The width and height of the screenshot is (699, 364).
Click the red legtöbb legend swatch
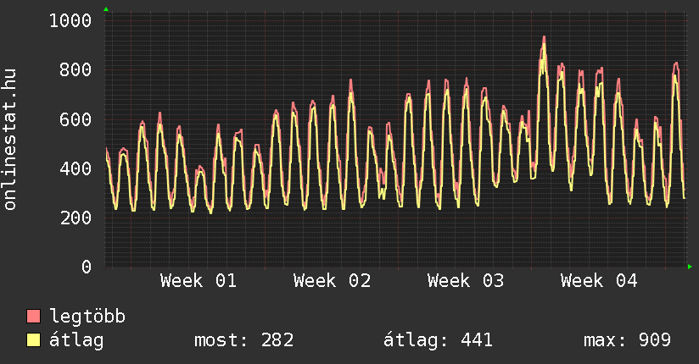[x=34, y=317]
